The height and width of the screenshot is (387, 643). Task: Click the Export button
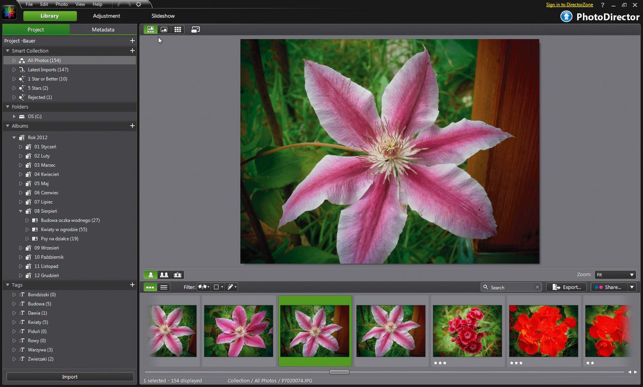pyautogui.click(x=567, y=287)
